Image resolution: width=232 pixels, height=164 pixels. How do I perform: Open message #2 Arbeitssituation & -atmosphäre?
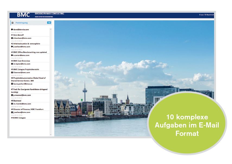(x=26, y=44)
